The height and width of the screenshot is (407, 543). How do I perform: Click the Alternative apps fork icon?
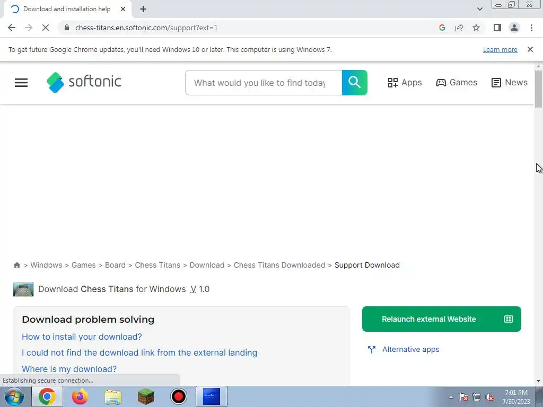[372, 350]
